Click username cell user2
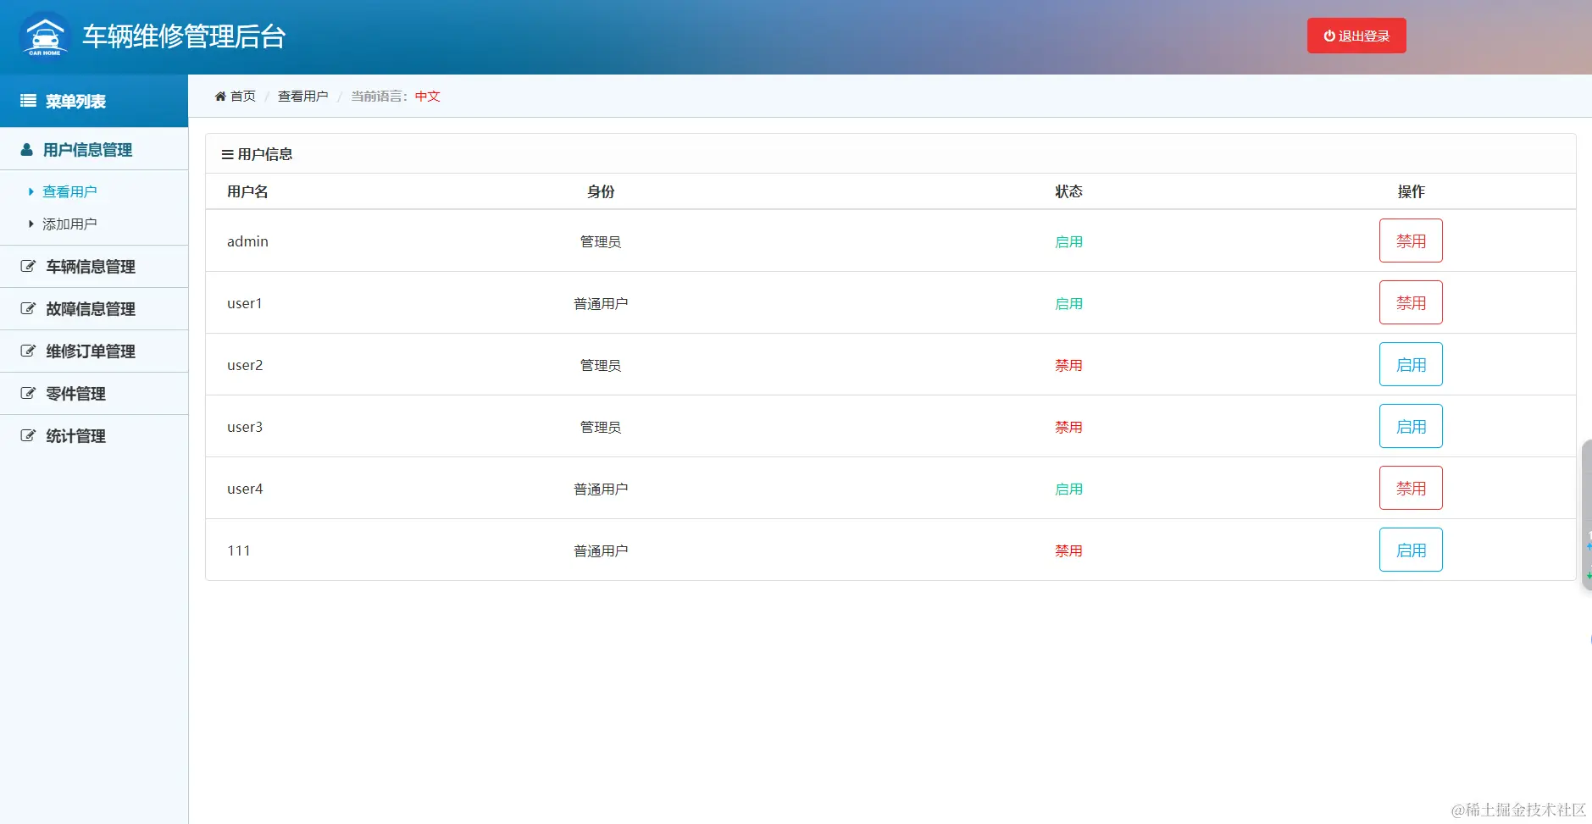This screenshot has width=1592, height=824. (245, 365)
